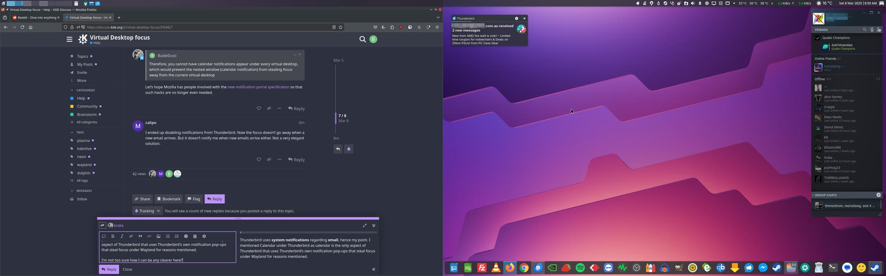Expand composer to full screen
The image size is (886, 276).
click(365, 225)
